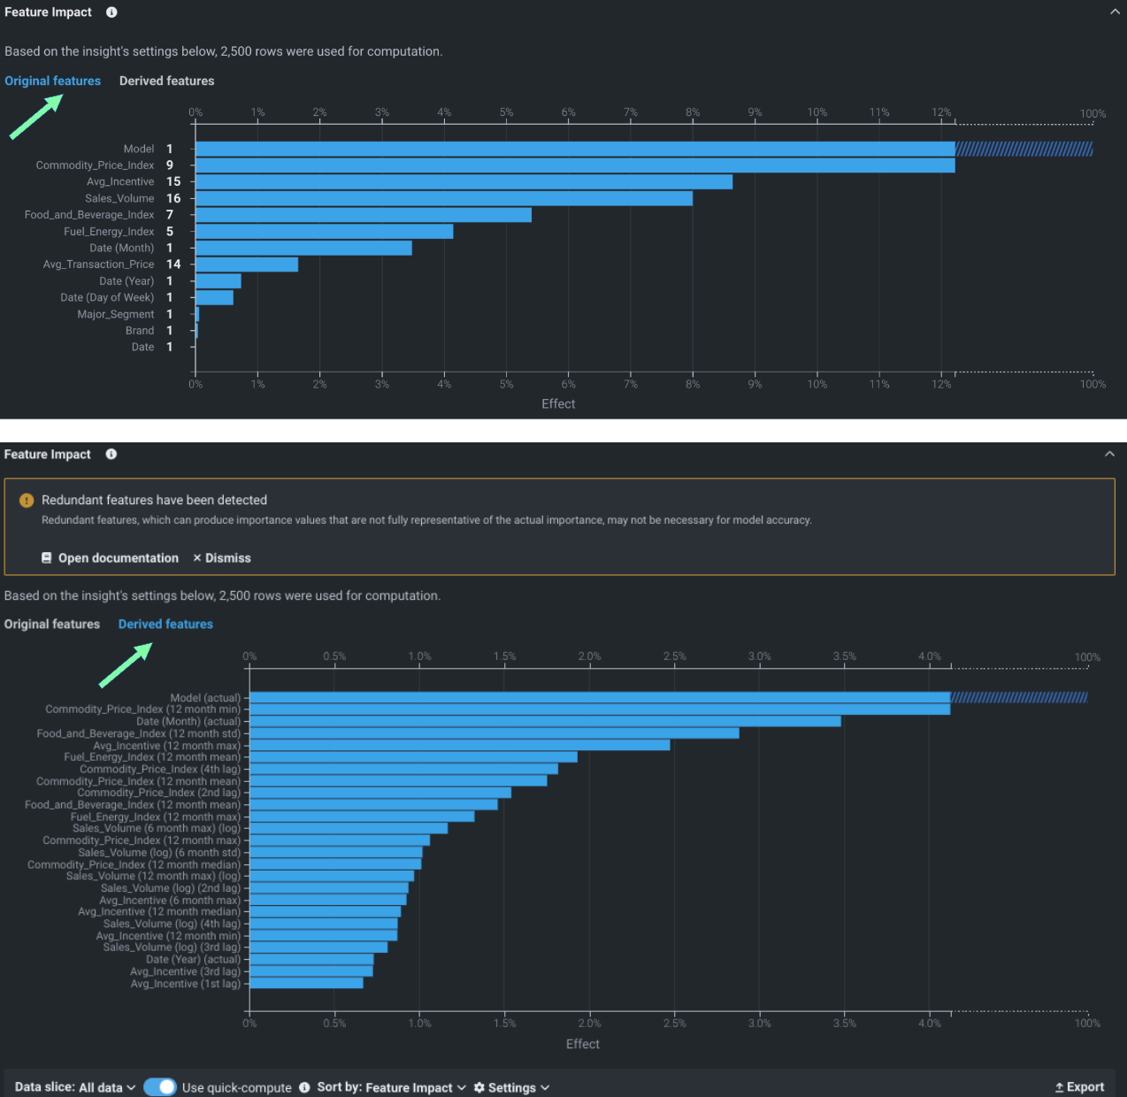Viewport: 1127px width, 1097px height.
Task: Click the redundant features warning icon
Action: point(27,500)
